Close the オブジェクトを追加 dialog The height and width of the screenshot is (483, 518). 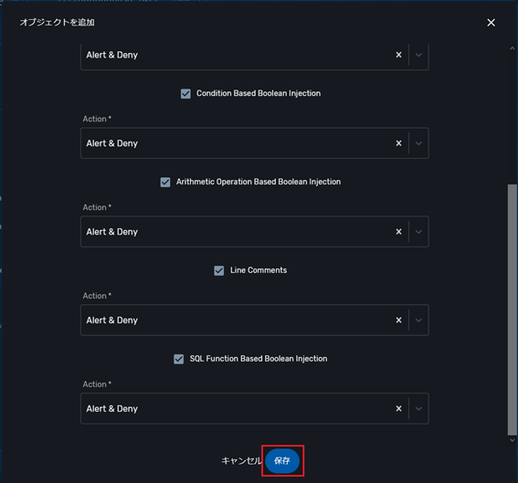click(x=491, y=23)
